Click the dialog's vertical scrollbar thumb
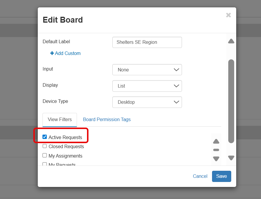This screenshot has height=199, width=261. pos(231,101)
